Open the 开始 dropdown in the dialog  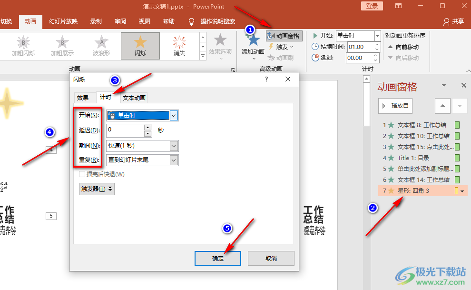coord(174,115)
